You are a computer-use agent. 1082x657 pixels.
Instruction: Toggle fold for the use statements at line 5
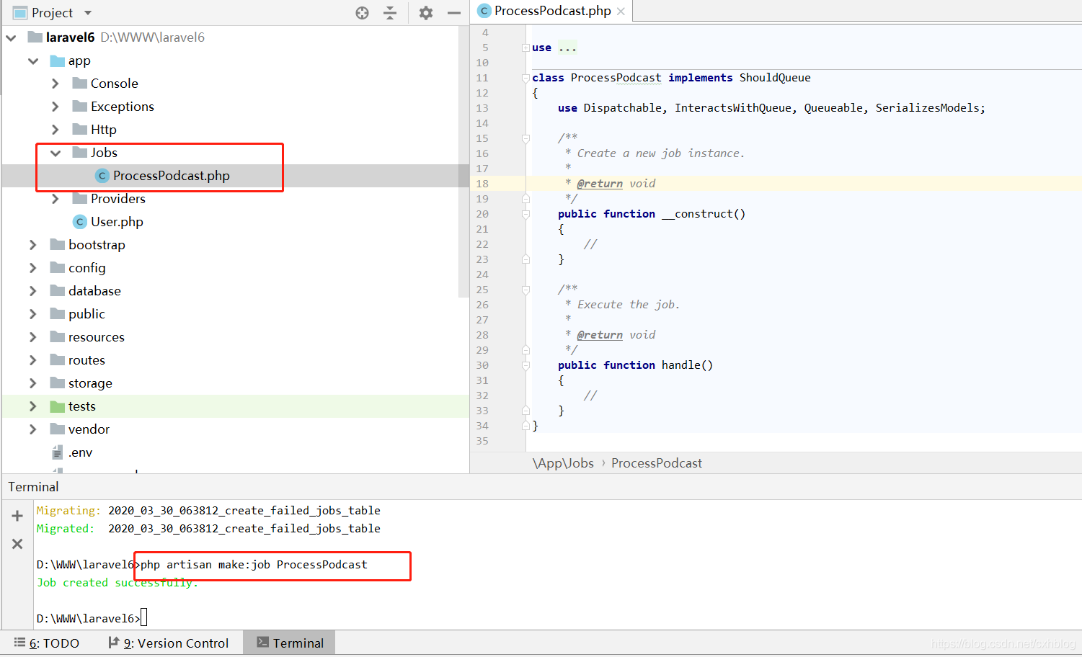tap(526, 48)
